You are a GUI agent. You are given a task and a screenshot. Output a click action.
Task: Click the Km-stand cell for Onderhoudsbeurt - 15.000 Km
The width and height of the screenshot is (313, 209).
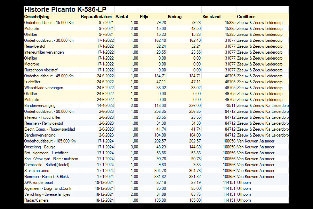point(230,23)
